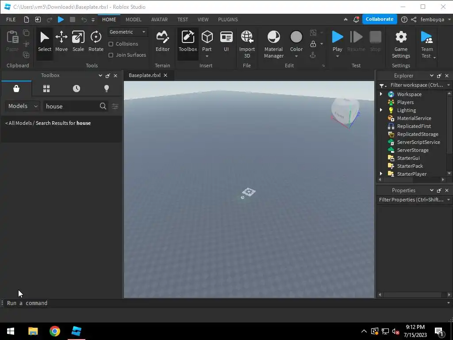Switch to the TEST ribbon tab

[183, 19]
